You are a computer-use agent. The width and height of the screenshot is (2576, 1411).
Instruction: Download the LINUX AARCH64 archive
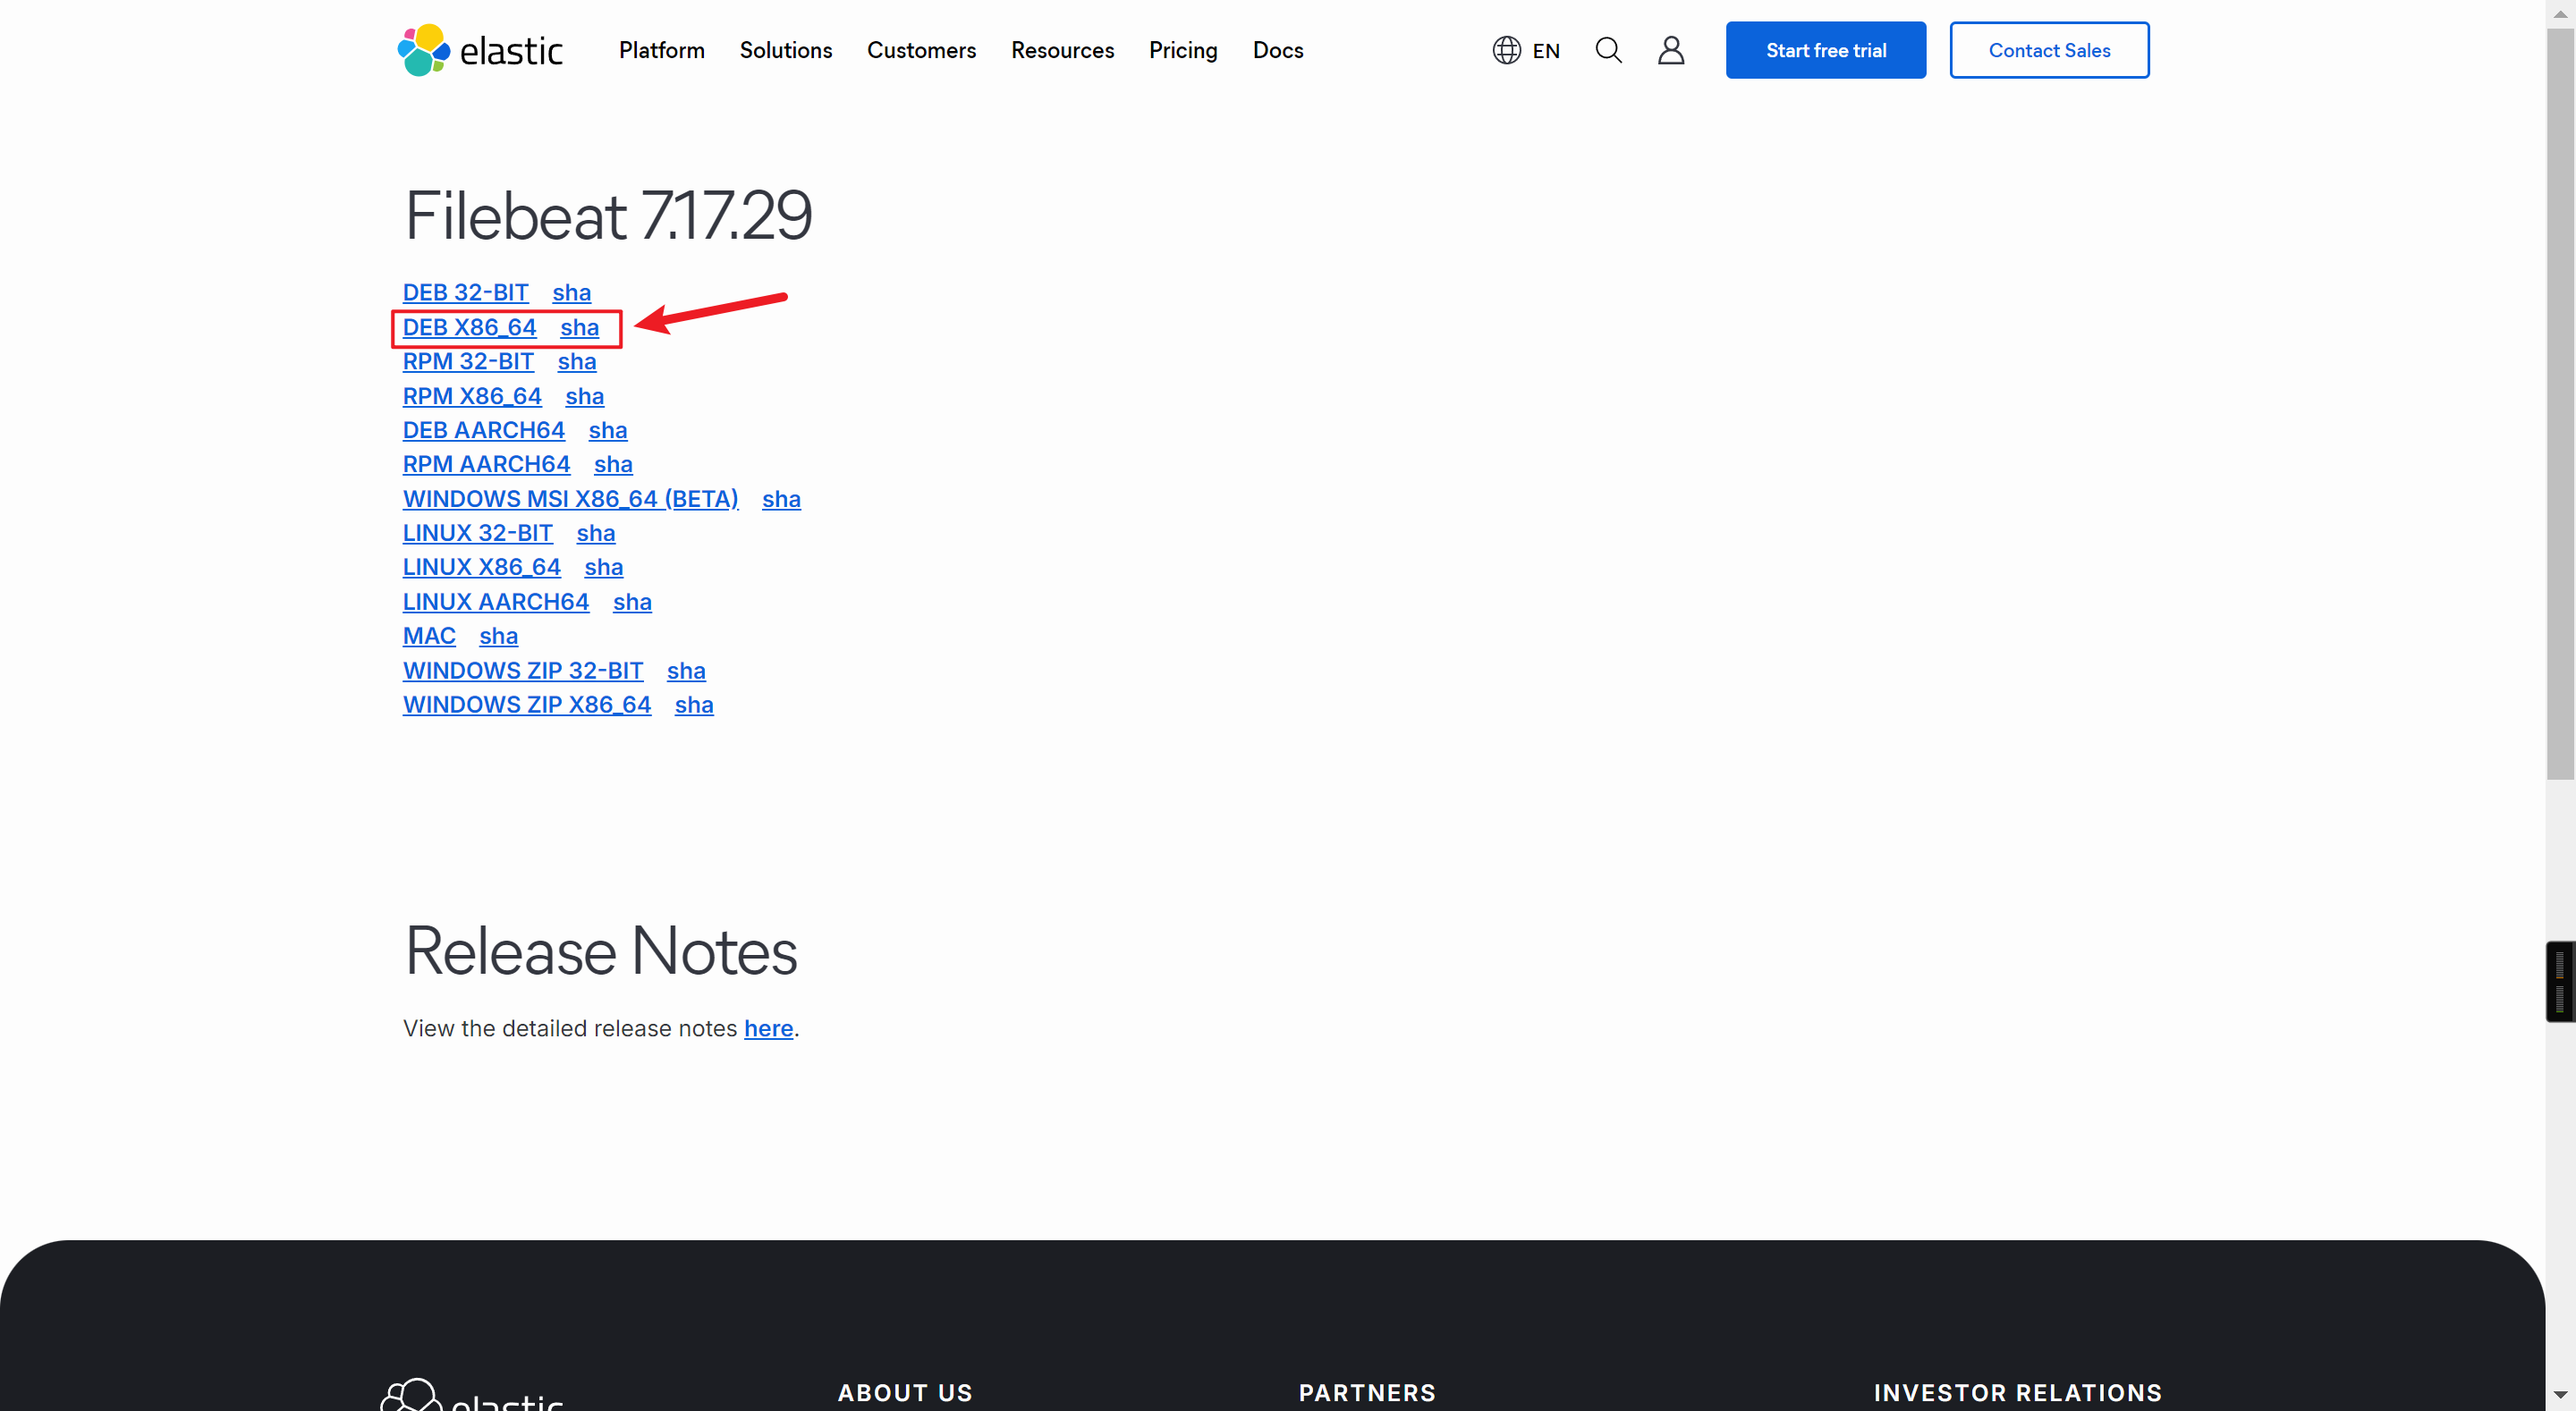[x=496, y=603]
